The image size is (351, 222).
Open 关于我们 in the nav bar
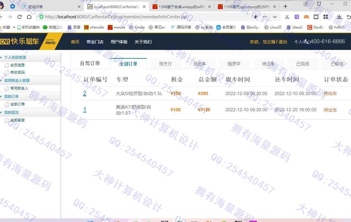tap(143, 42)
